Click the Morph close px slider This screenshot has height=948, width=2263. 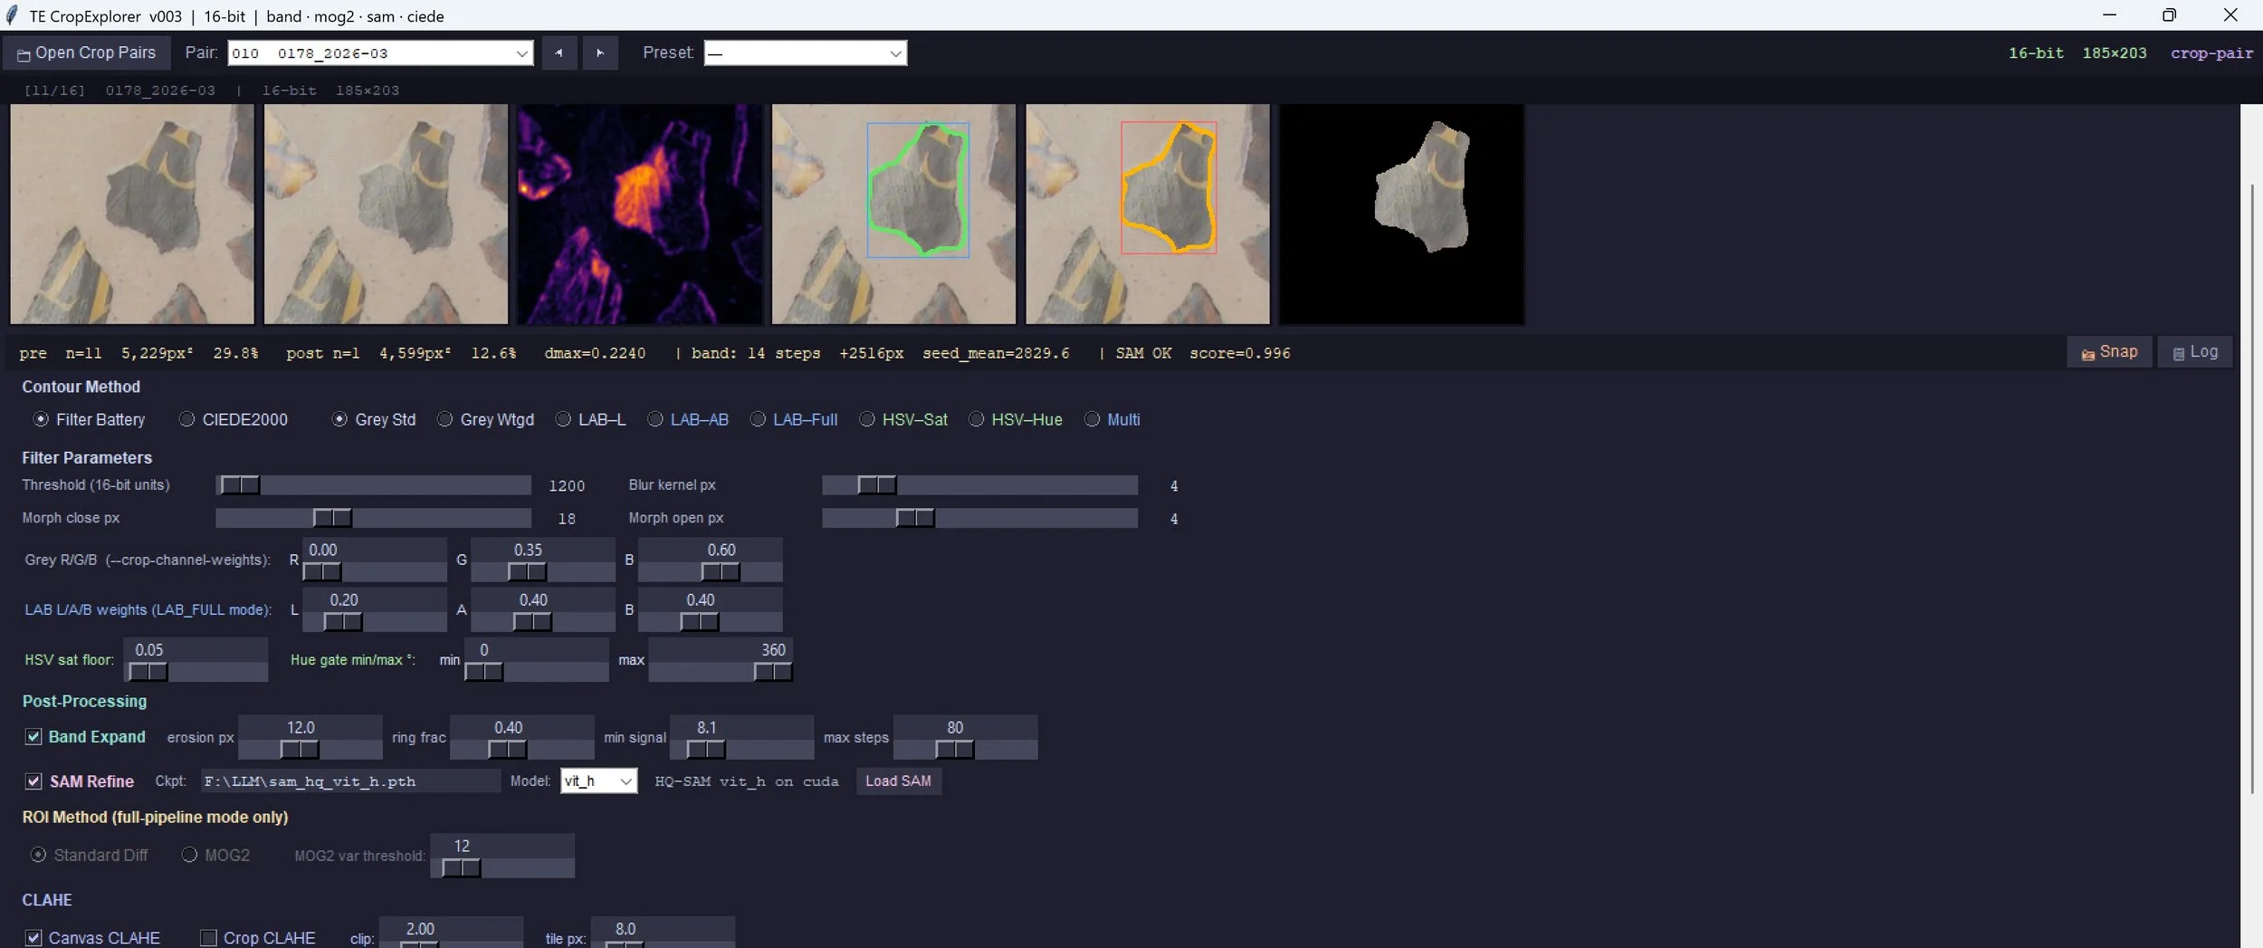point(373,518)
